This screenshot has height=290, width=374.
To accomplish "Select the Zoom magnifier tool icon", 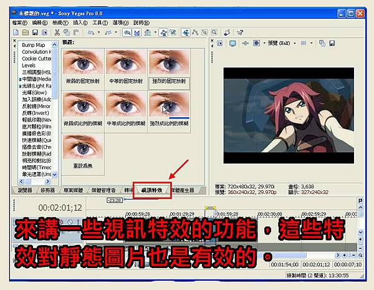I will (214, 32).
